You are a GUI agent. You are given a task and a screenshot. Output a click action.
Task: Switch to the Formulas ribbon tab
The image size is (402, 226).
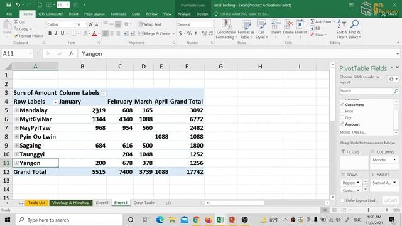[x=118, y=14]
